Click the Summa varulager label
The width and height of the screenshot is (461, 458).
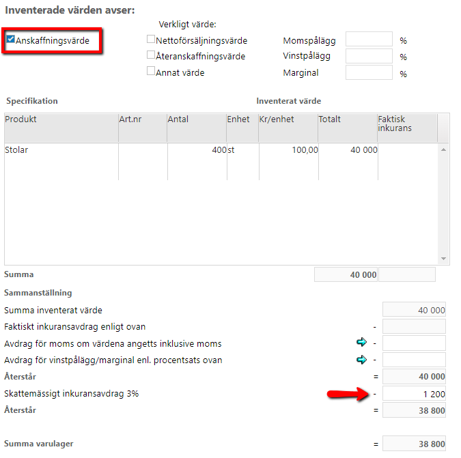[39, 444]
